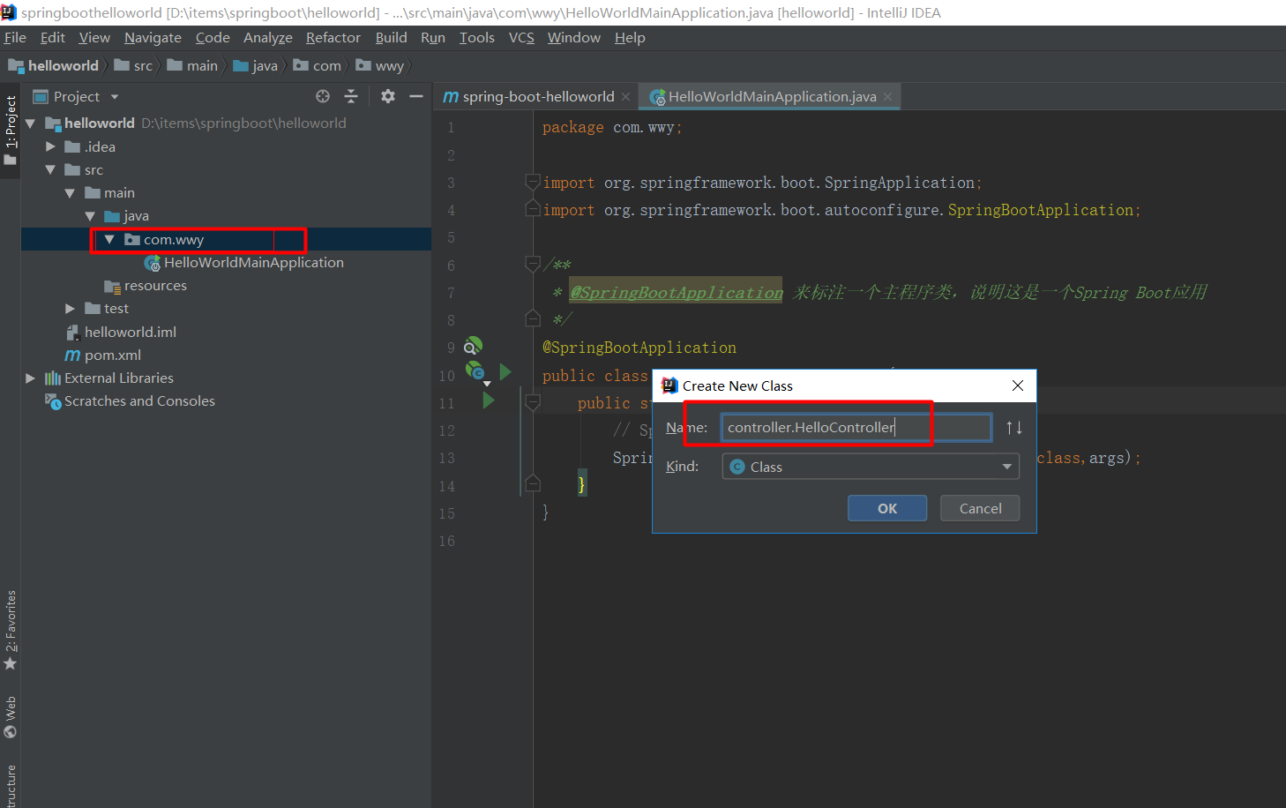
Task: Click up-down sort arrows in Create New Class dialog
Action: coord(1014,428)
